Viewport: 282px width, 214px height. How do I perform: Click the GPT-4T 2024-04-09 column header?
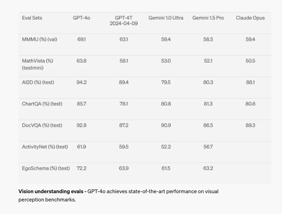click(x=124, y=20)
